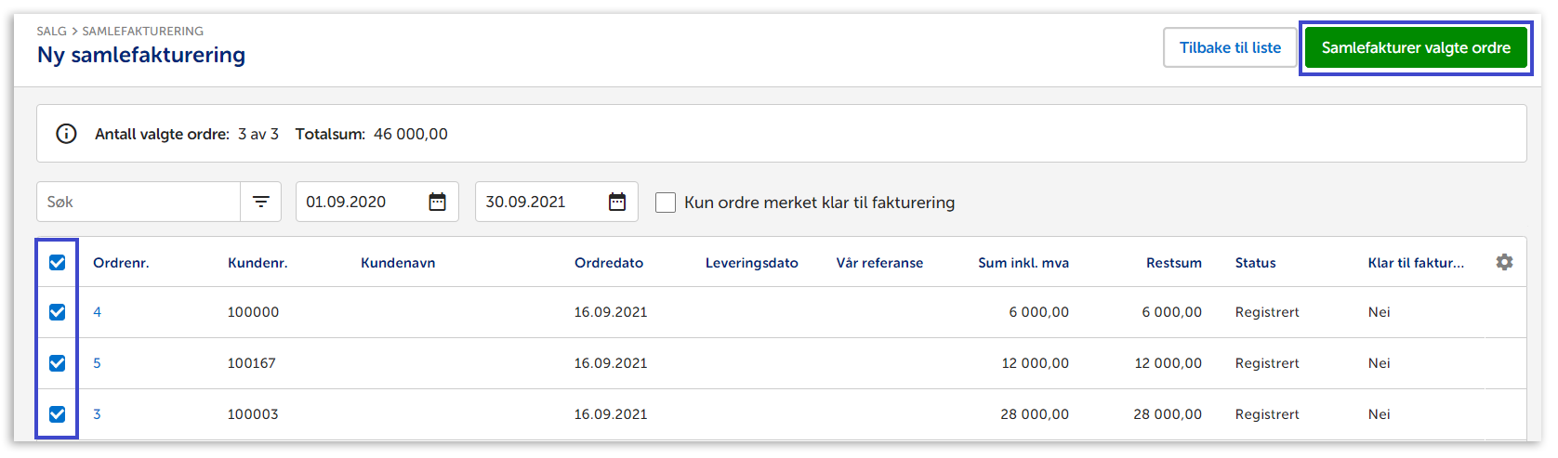Toggle the select-all orders checkbox
Screen dimensions: 1558x458
pyautogui.click(x=58, y=262)
